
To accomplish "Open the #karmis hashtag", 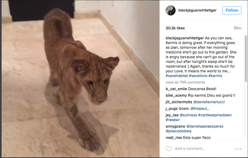I will pyautogui.click(x=215, y=76).
